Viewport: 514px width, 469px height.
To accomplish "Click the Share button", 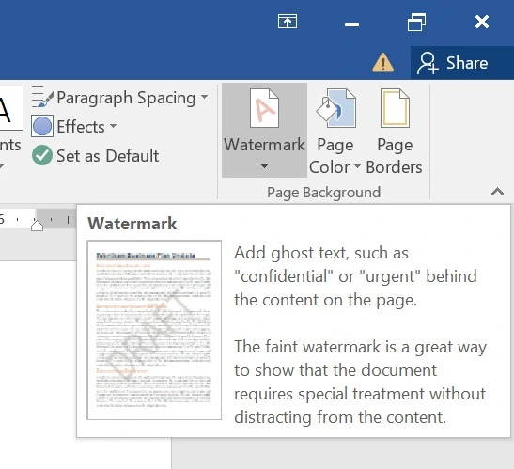I will [x=462, y=63].
